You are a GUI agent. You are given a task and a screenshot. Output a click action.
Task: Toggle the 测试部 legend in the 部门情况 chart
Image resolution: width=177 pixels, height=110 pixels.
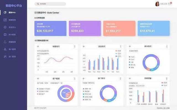(86, 91)
